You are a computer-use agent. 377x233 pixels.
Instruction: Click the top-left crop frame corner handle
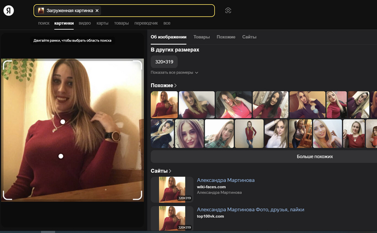[7, 64]
